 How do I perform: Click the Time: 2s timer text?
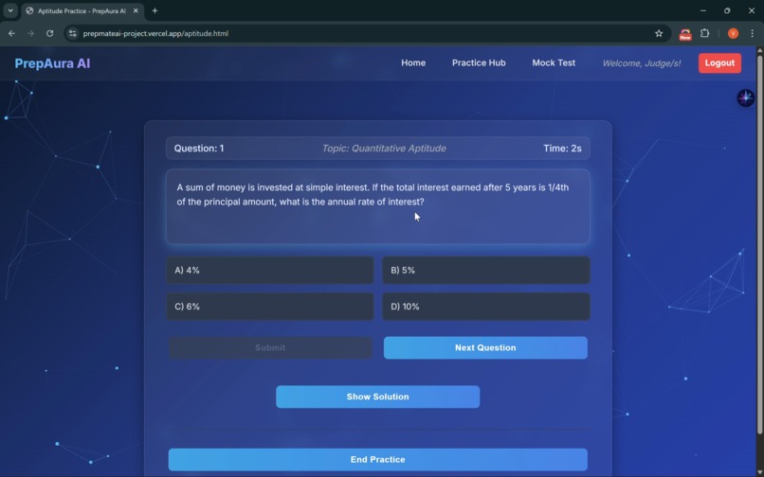pos(562,149)
